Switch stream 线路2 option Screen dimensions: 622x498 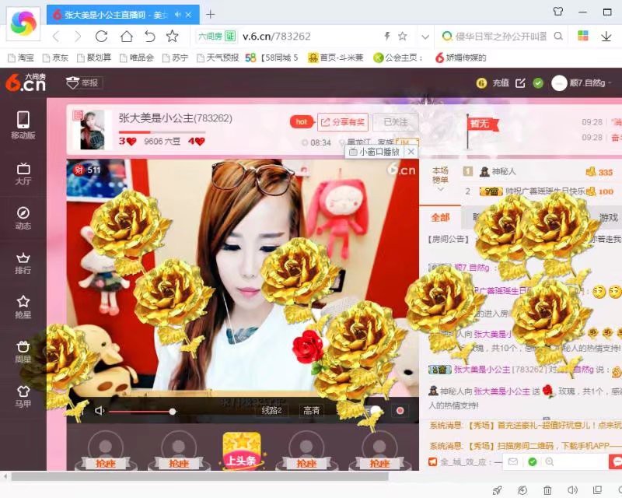[x=271, y=410]
